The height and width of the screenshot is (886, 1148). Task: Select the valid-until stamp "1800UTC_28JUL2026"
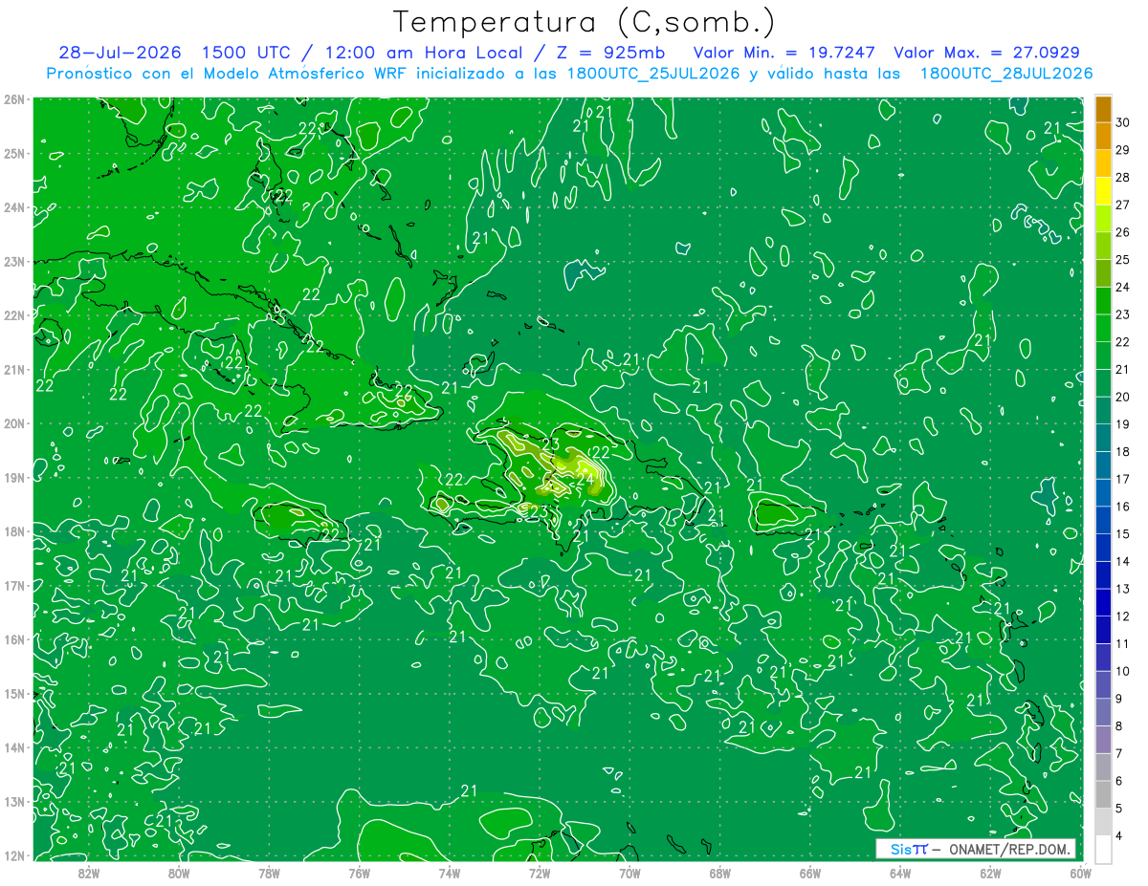[1006, 74]
